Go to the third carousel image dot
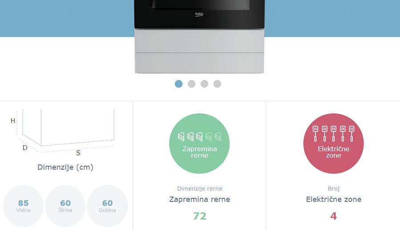Viewport: 400px width, 230px height. coord(204,84)
